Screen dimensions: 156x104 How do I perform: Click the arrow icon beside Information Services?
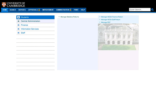point(19,29)
